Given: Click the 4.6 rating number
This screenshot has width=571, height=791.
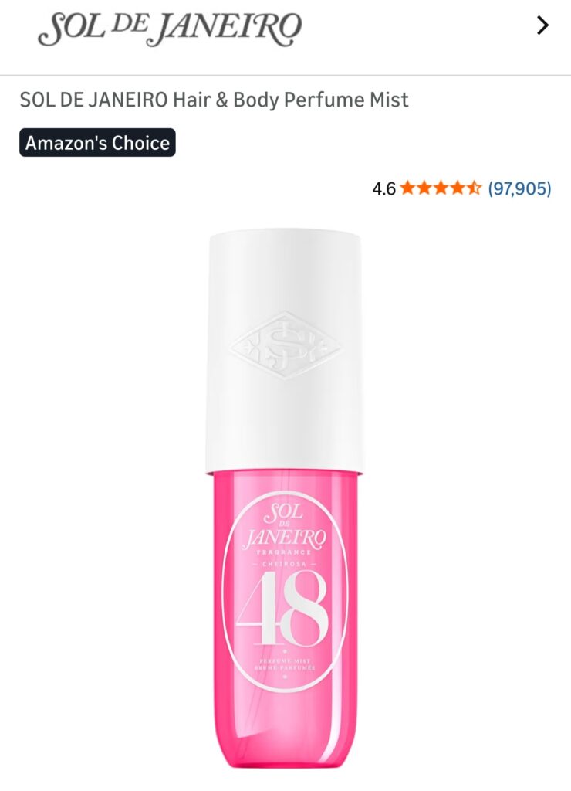Looking at the screenshot, I should click(x=383, y=188).
